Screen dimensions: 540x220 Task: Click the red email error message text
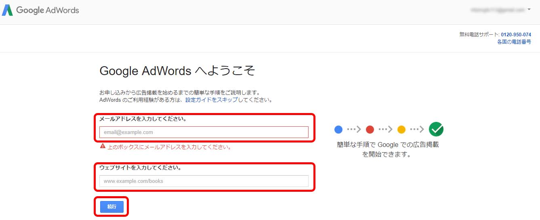point(170,147)
